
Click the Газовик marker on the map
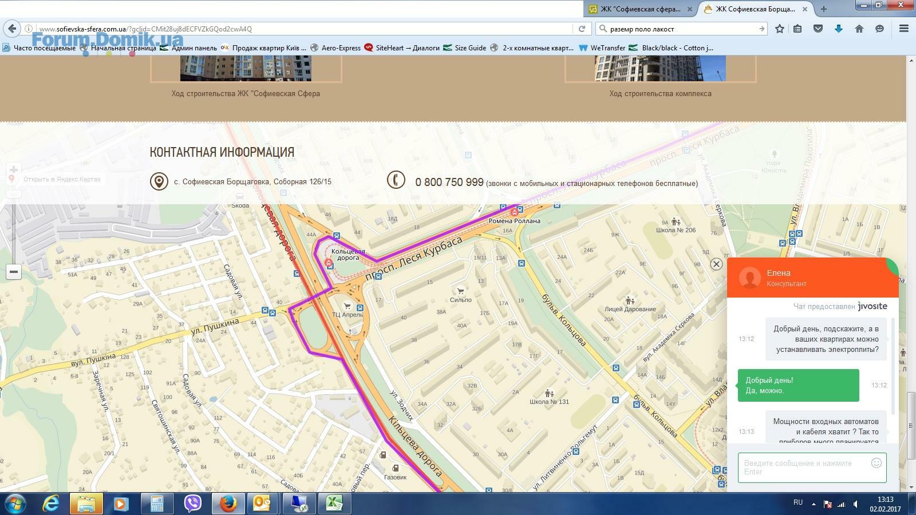(x=395, y=469)
